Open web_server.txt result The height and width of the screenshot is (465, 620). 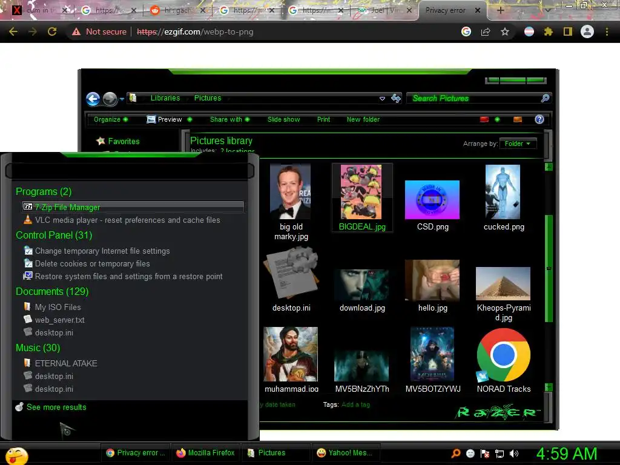[54, 320]
